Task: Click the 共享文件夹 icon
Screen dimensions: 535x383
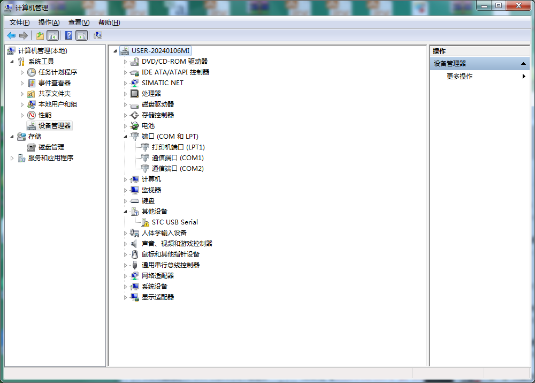Action: [32, 94]
